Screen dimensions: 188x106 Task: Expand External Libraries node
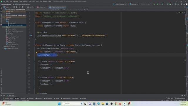3,47
